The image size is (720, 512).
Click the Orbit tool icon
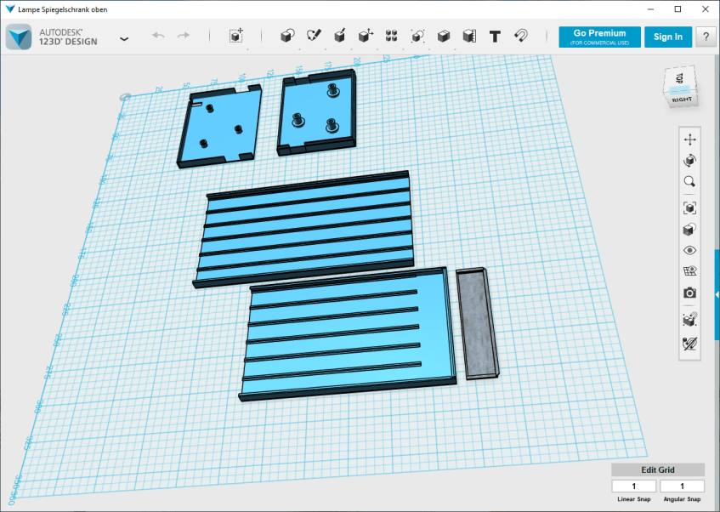[x=689, y=161]
